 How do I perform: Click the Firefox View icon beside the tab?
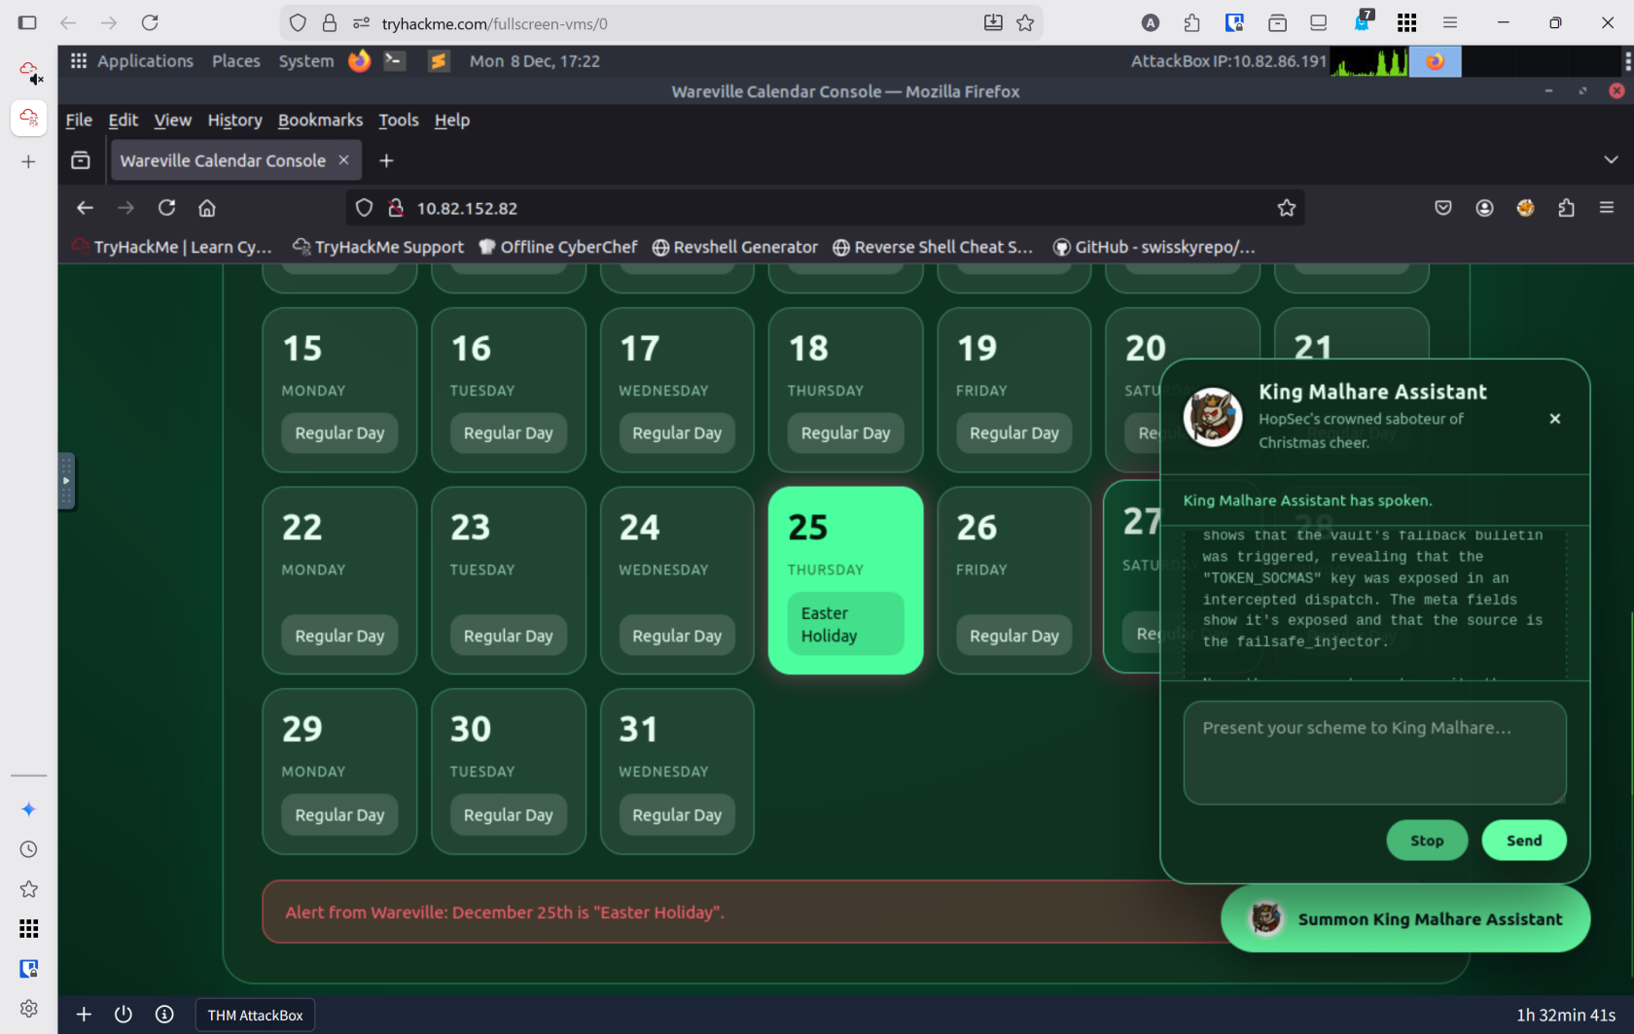(x=81, y=160)
